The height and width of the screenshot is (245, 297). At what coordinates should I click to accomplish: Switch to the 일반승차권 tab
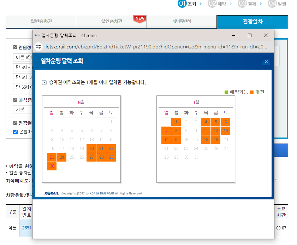pyautogui.click(x=40, y=22)
